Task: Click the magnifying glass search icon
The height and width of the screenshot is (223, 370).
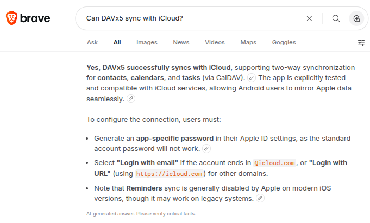Action: tap(336, 18)
